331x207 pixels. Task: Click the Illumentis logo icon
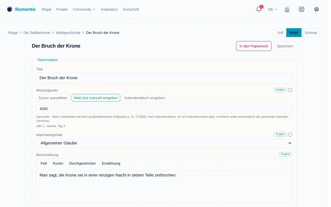tap(10, 9)
